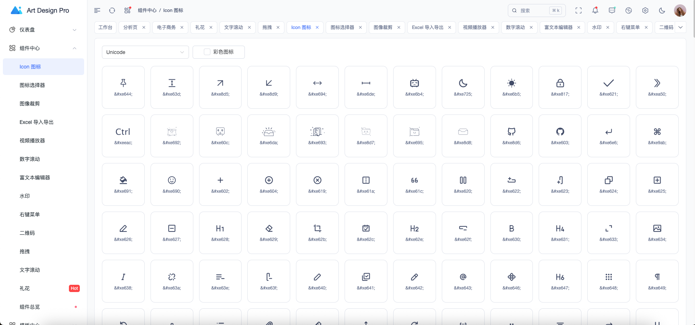
Task: Go to 礼花 sidebar item
Action: 44,288
